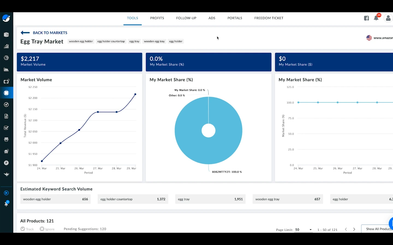Switch to the PROFITS tab
This screenshot has width=393, height=245.
point(157,18)
